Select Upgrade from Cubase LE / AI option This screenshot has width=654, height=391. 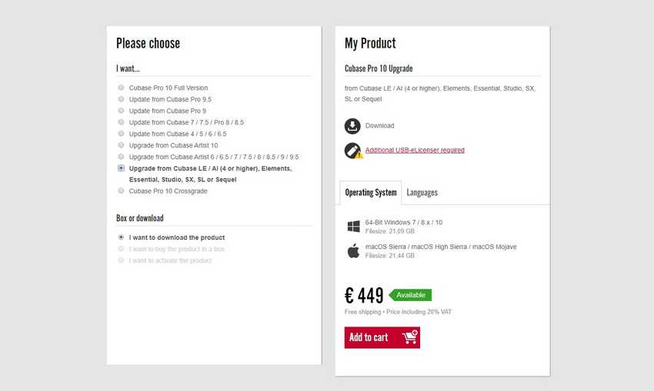tap(121, 168)
